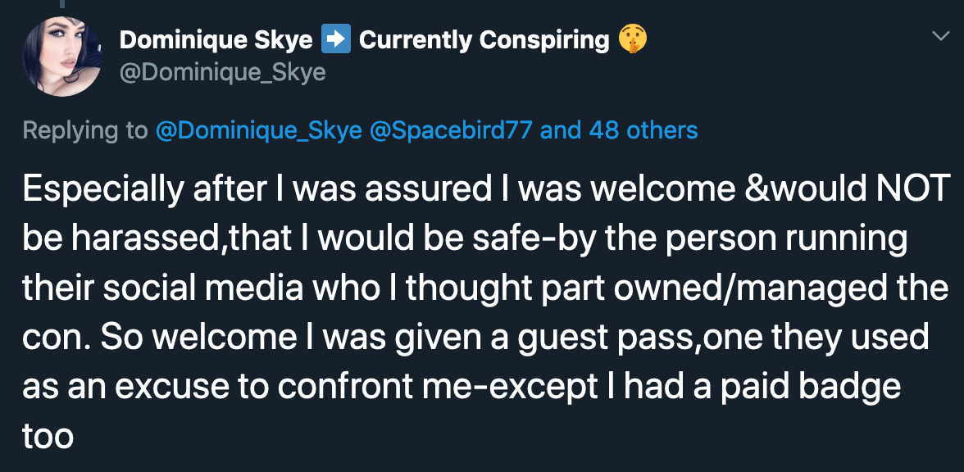Open the tweet options chevron menu
Screen dimensions: 964x472
point(941,36)
